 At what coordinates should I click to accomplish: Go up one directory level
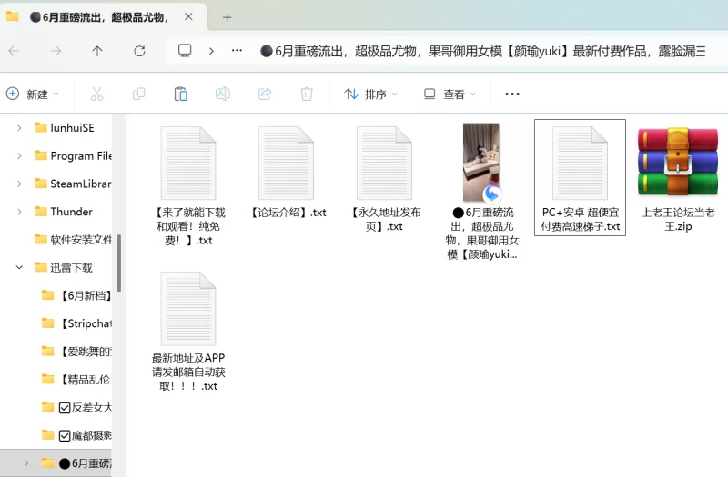click(x=97, y=51)
